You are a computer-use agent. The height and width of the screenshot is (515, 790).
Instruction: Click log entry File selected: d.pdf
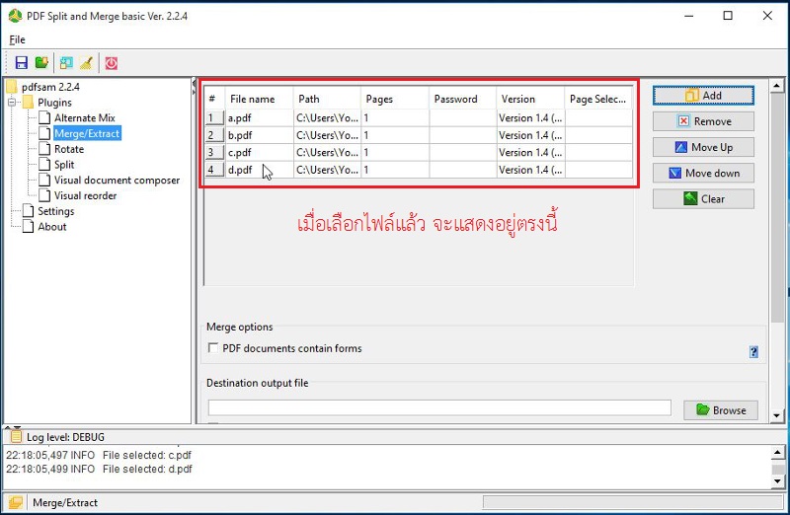coord(99,469)
